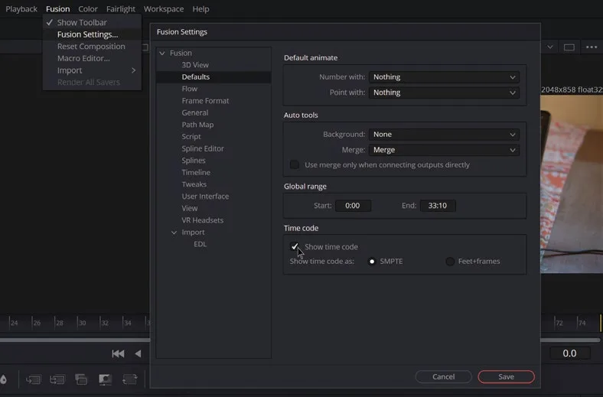
Task: Open the Workspace menu
Action: coord(164,9)
